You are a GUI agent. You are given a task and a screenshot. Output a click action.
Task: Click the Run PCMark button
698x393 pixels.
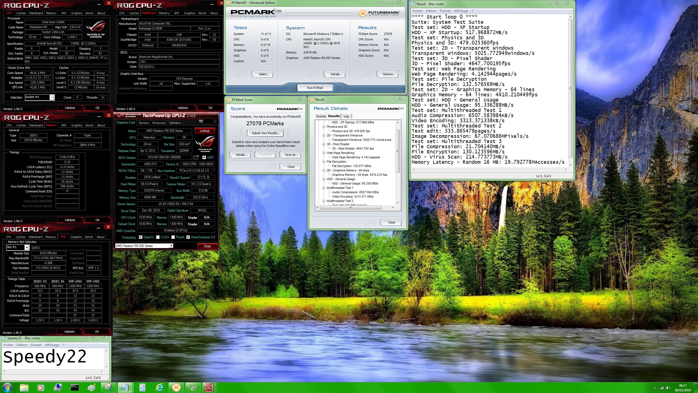pos(315,88)
